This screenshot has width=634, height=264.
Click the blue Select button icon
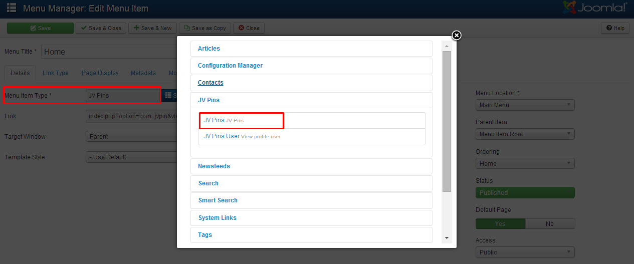(169, 95)
